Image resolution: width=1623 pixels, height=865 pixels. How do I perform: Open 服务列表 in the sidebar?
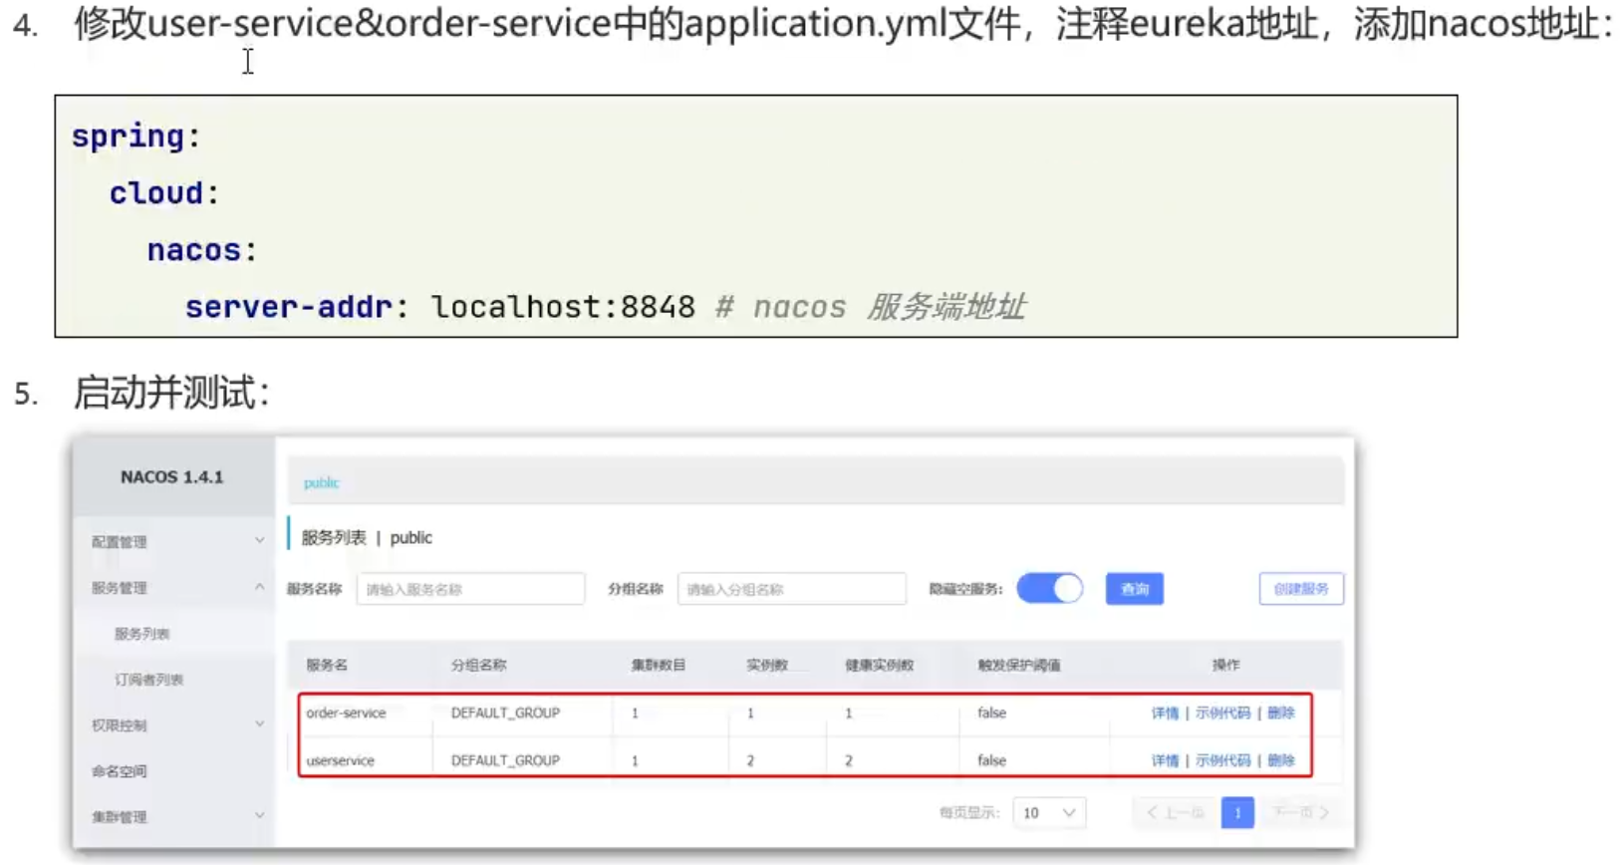tap(141, 634)
